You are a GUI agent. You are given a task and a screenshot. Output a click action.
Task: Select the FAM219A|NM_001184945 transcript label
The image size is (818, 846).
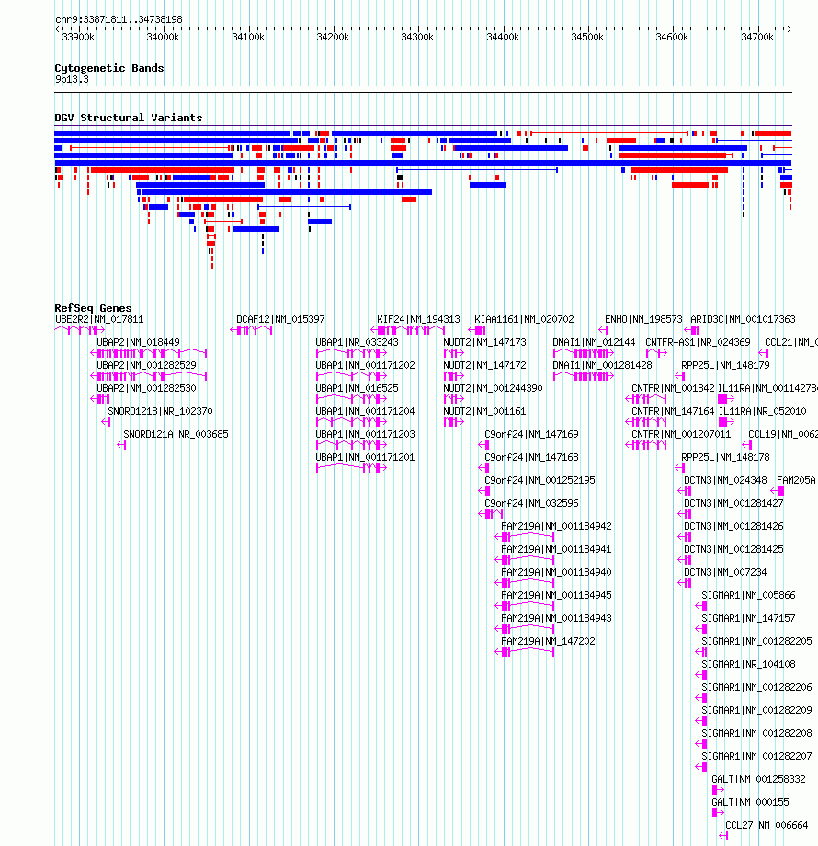tap(556, 596)
